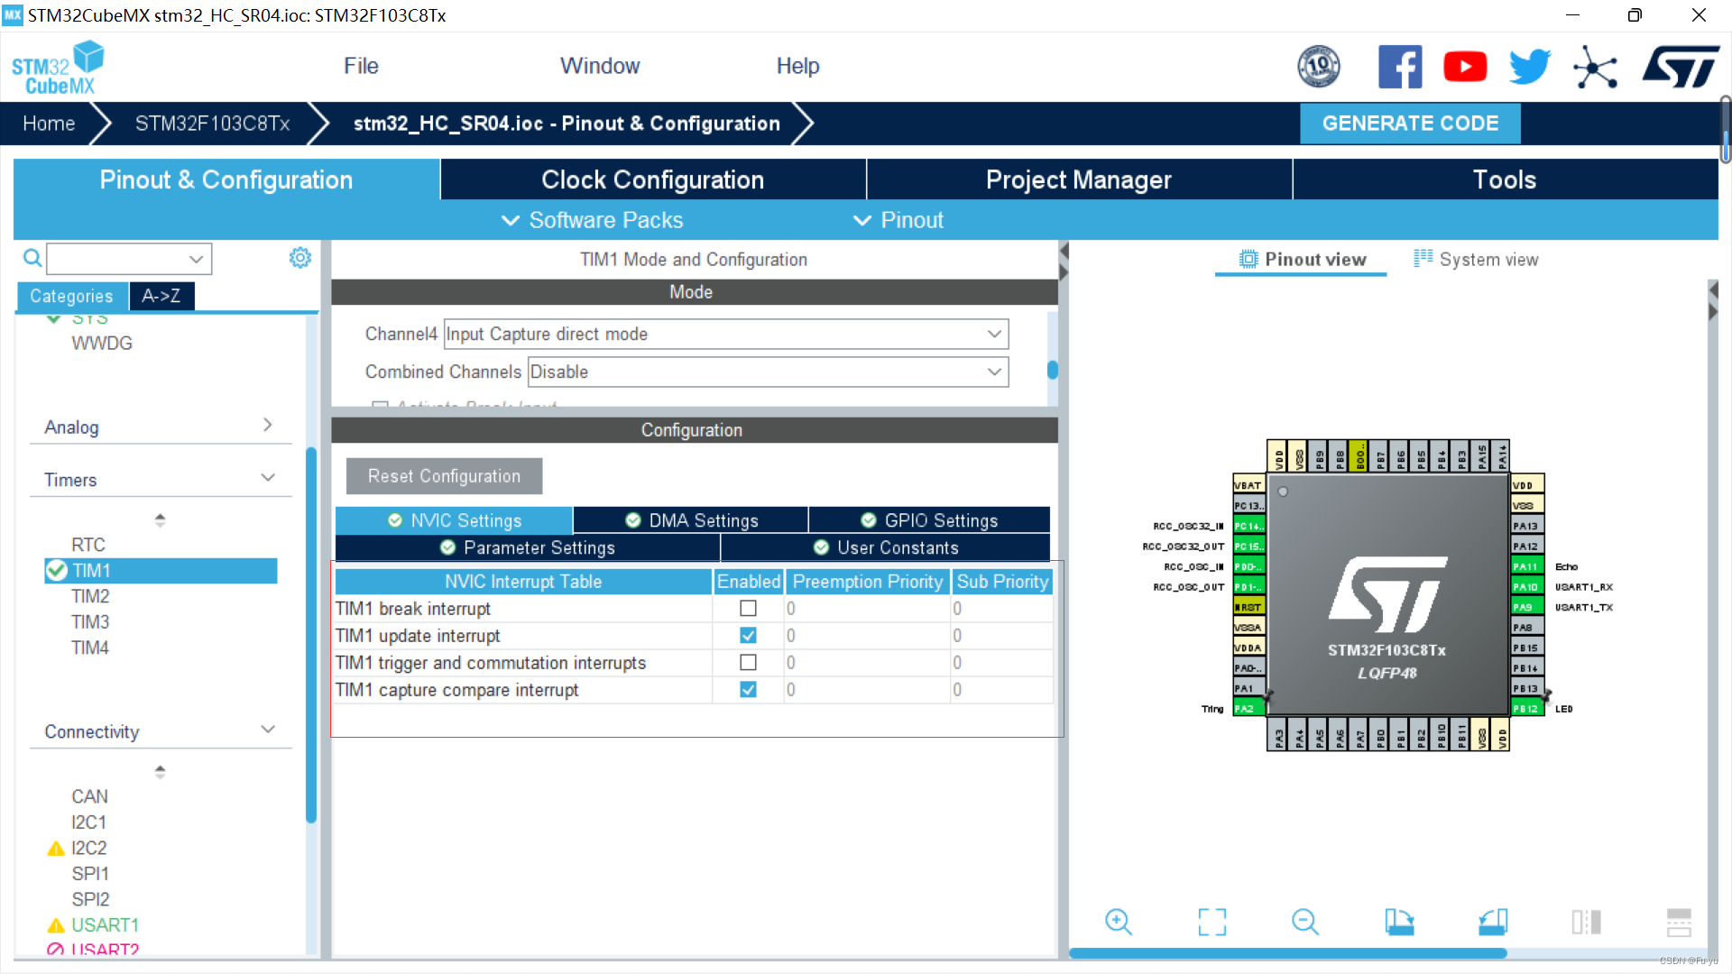Click the zoom in icon on pinout view
The image size is (1732, 974).
coord(1119,921)
